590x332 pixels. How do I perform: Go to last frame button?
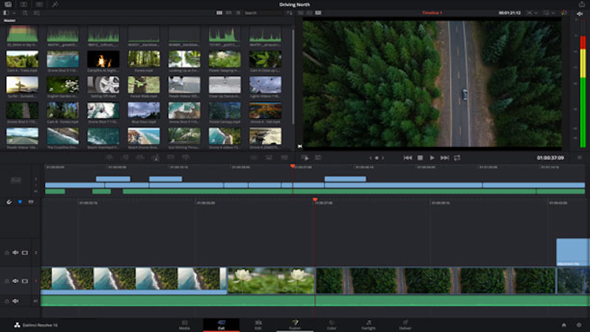[444, 157]
